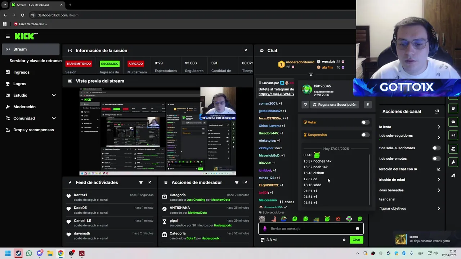Click the three-dots cluster icon in right sidebar
Viewport: 461px width, 259px height.
(453, 176)
